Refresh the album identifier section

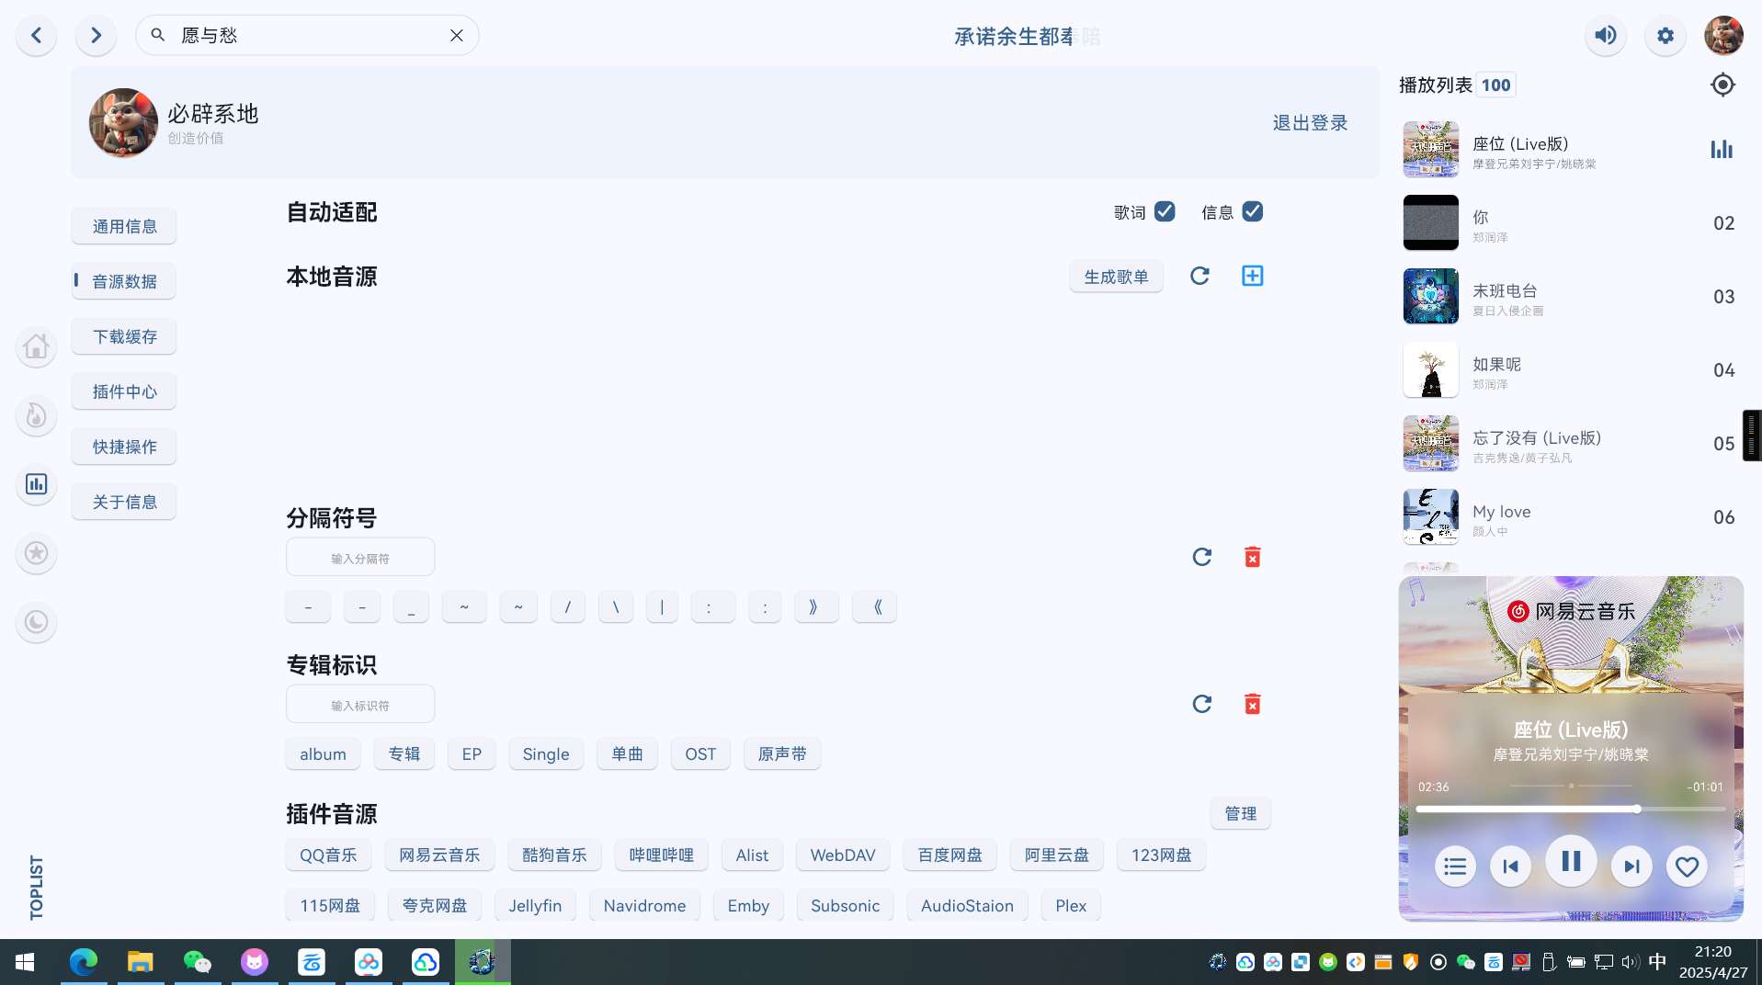1201,704
